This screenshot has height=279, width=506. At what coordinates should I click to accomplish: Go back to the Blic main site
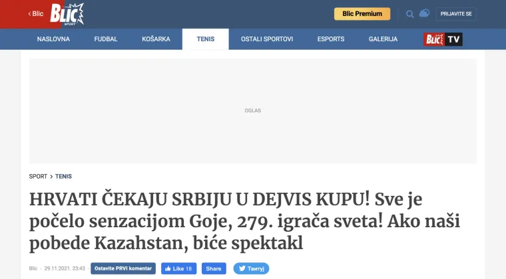(36, 14)
